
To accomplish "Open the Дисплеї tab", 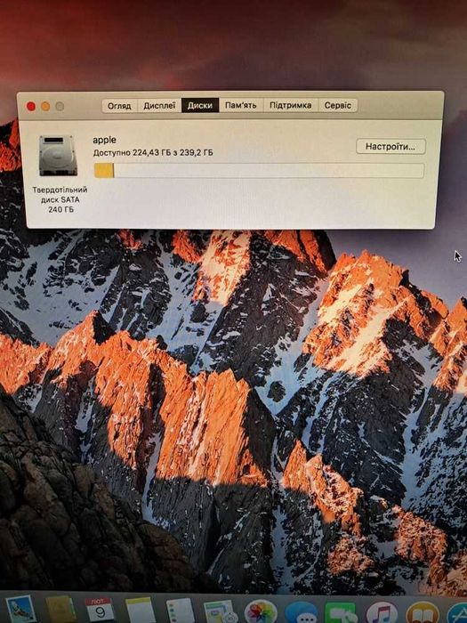I will (159, 106).
